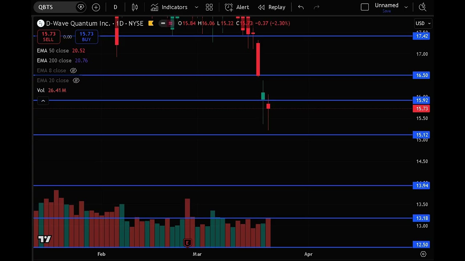Open the indicator templates grid icon
The height and width of the screenshot is (261, 465).
(209, 7)
